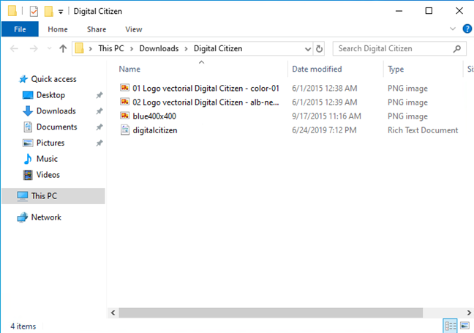
Task: Click the pin icon next to Pictures
Action: click(99, 143)
